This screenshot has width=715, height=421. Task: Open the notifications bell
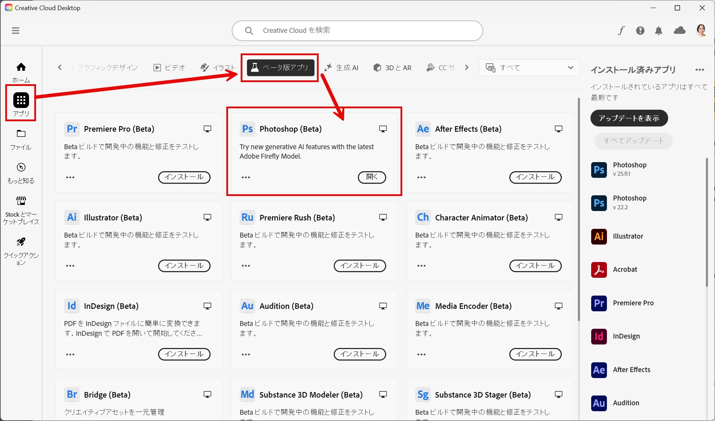coord(659,31)
